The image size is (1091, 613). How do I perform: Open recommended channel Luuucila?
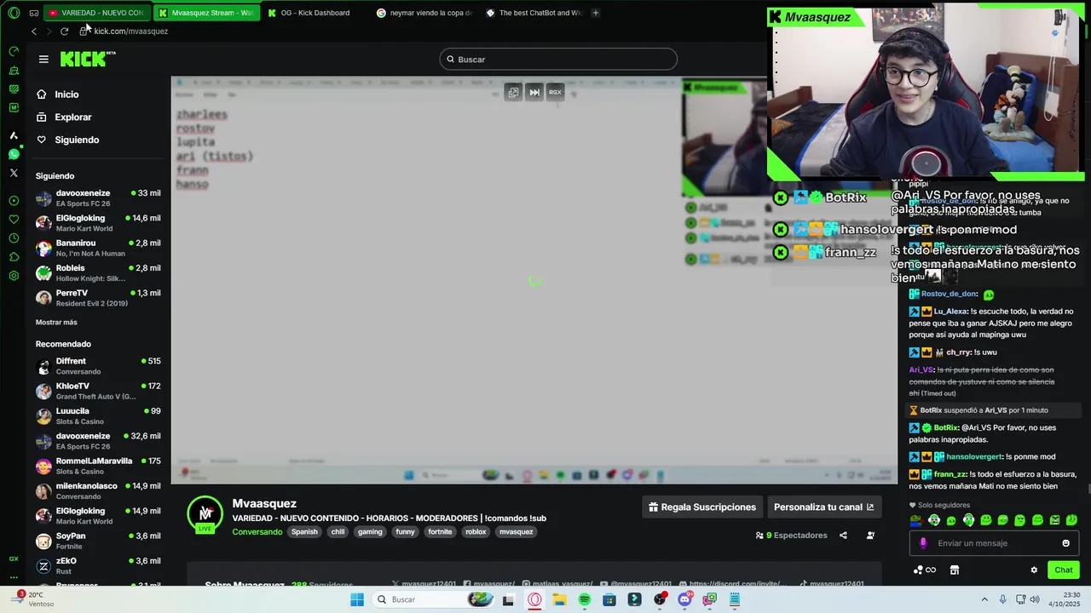tap(98, 415)
